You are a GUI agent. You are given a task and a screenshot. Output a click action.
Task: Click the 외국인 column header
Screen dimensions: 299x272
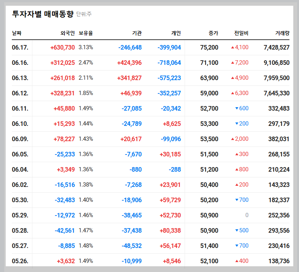click(x=68, y=33)
